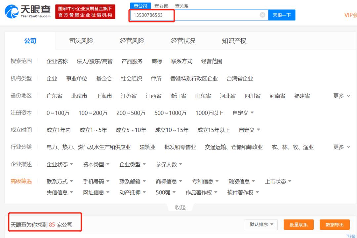The width and height of the screenshot is (357, 238).
Task: Click the phone number search field
Action: [195, 15]
